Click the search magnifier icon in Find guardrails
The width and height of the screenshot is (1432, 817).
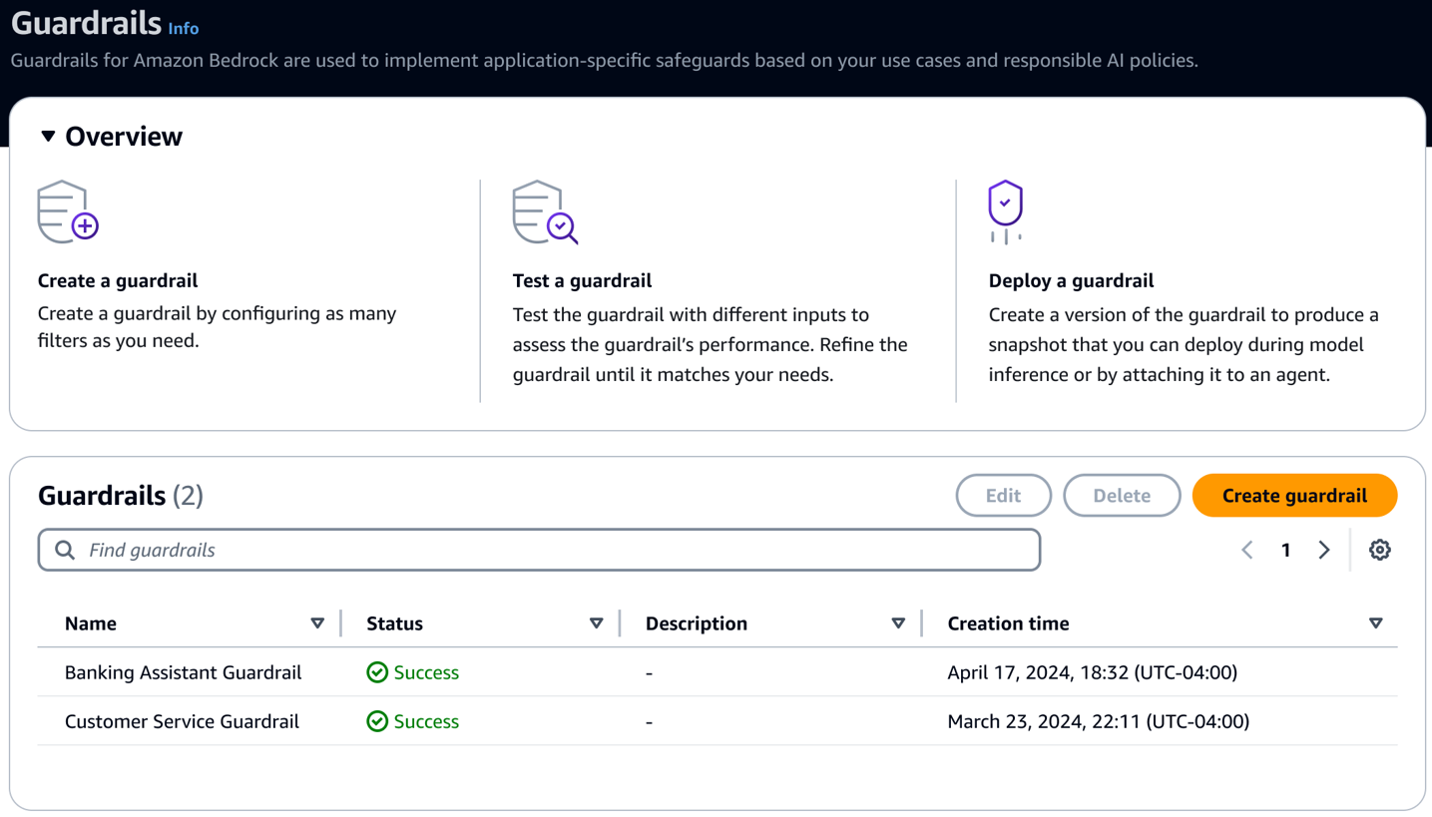pos(65,550)
